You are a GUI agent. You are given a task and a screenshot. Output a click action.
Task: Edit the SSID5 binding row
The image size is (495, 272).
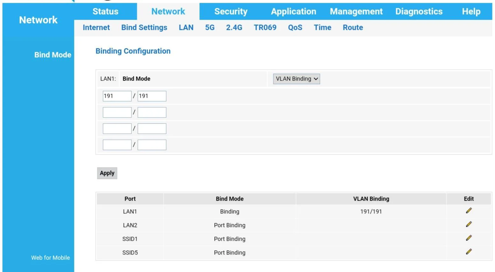pyautogui.click(x=469, y=252)
